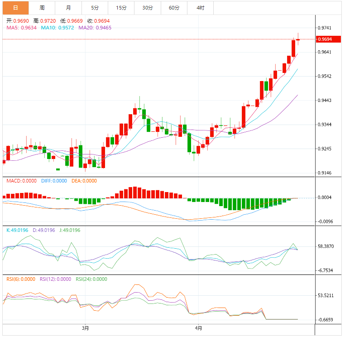Click the MA5: 0.9634 legend label
Screen dimensions: 345x337
point(22,28)
